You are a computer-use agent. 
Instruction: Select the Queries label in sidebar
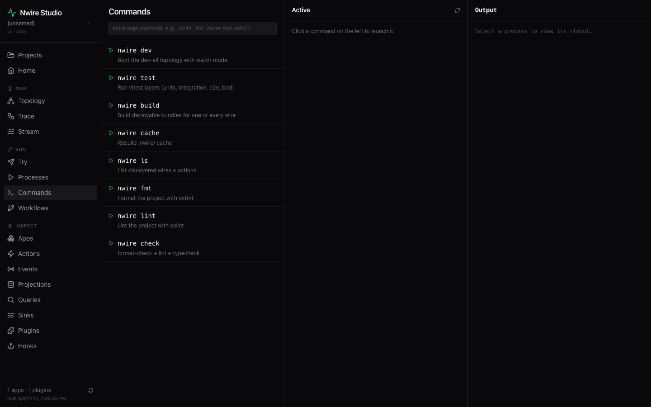(29, 300)
